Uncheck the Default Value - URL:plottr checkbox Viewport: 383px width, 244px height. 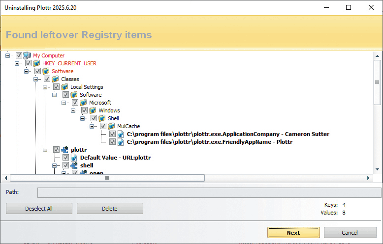click(65, 158)
